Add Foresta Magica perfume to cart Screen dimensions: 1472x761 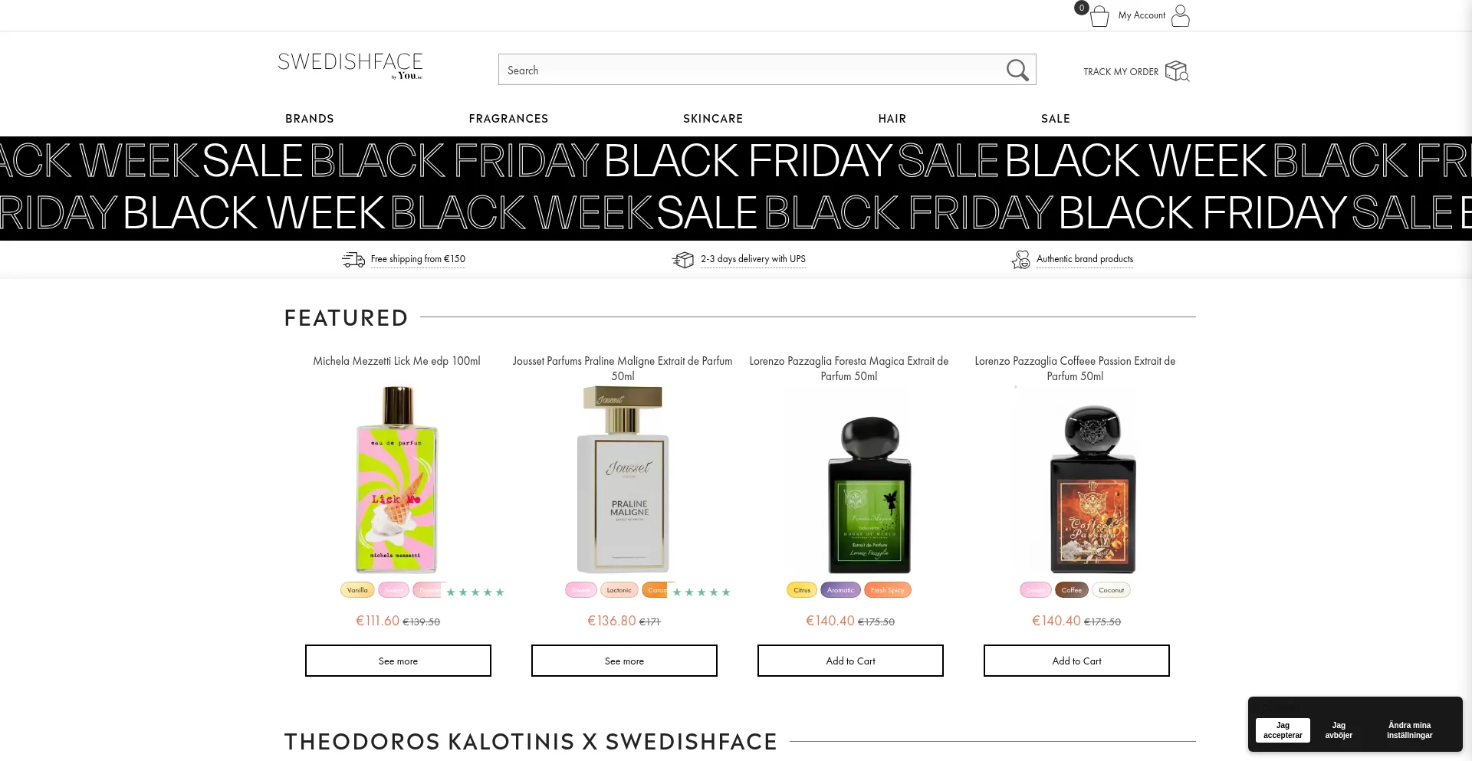click(850, 661)
